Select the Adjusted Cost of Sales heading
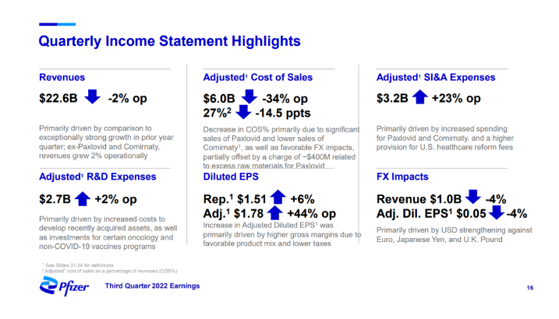The width and height of the screenshot is (559, 319). pos(258,77)
